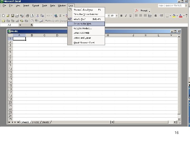The image size is (190, 142).
Task: Click the Open folder icon
Action: pos(8,16)
